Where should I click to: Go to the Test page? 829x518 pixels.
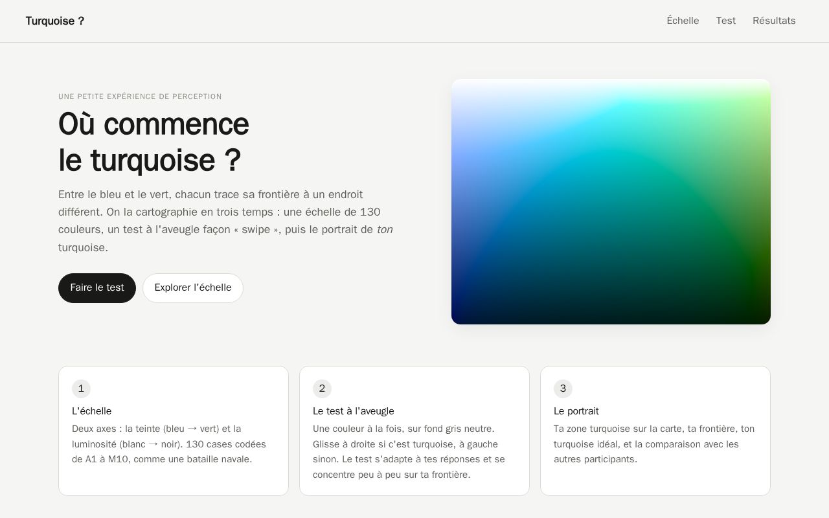tap(725, 21)
